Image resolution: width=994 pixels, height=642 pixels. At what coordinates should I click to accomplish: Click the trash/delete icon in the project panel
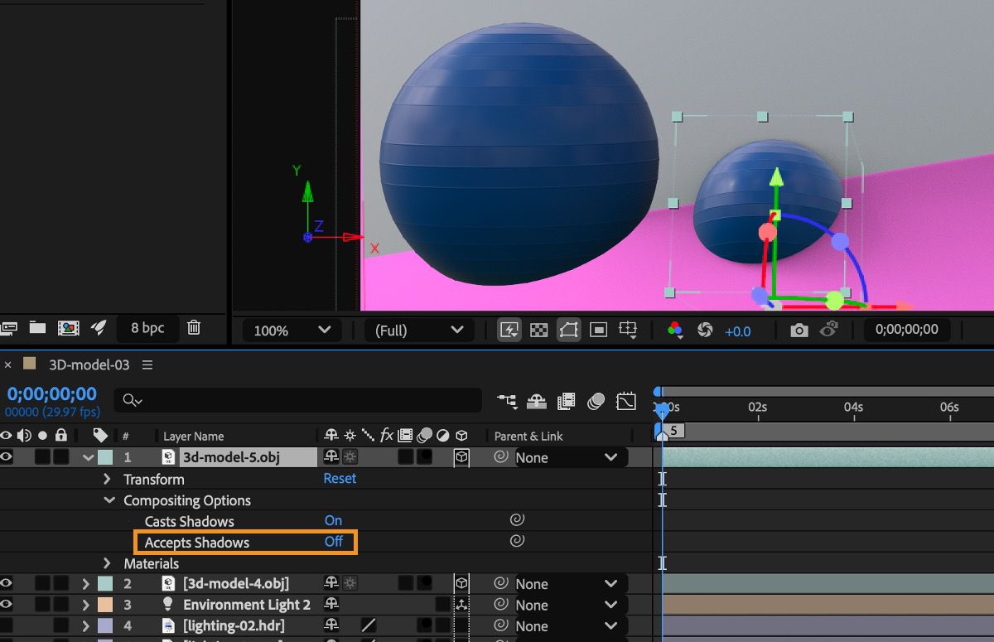pyautogui.click(x=194, y=328)
